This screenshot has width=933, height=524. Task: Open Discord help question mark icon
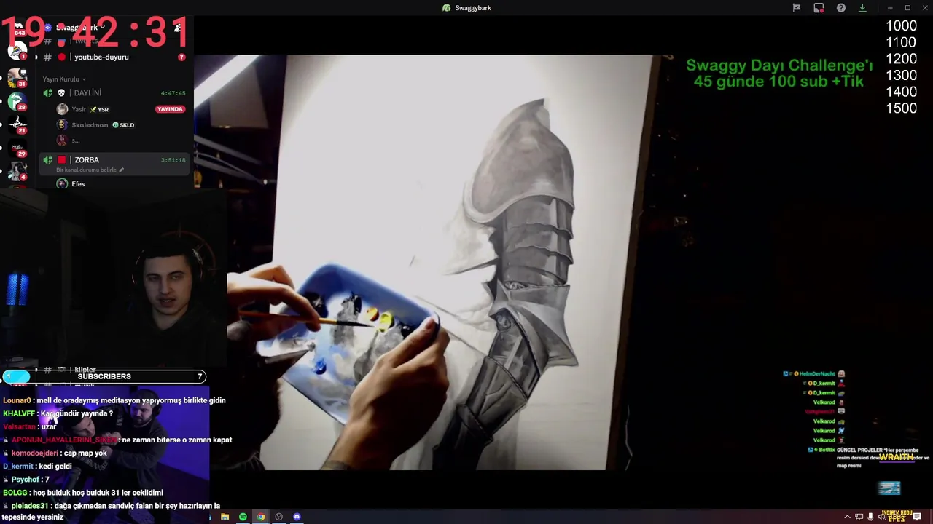pos(841,8)
